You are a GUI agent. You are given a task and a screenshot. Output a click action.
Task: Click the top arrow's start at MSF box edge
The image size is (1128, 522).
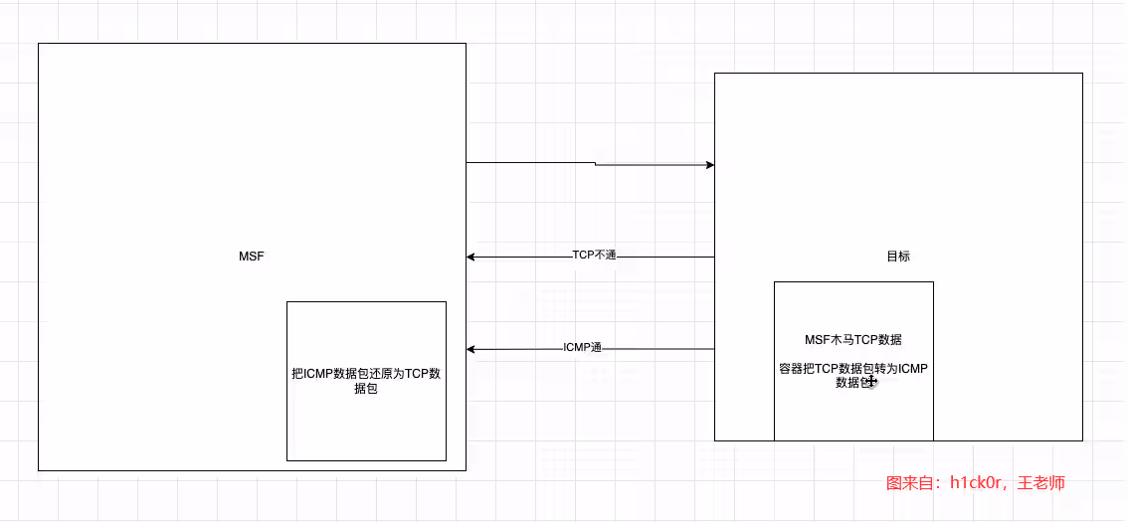pos(468,162)
